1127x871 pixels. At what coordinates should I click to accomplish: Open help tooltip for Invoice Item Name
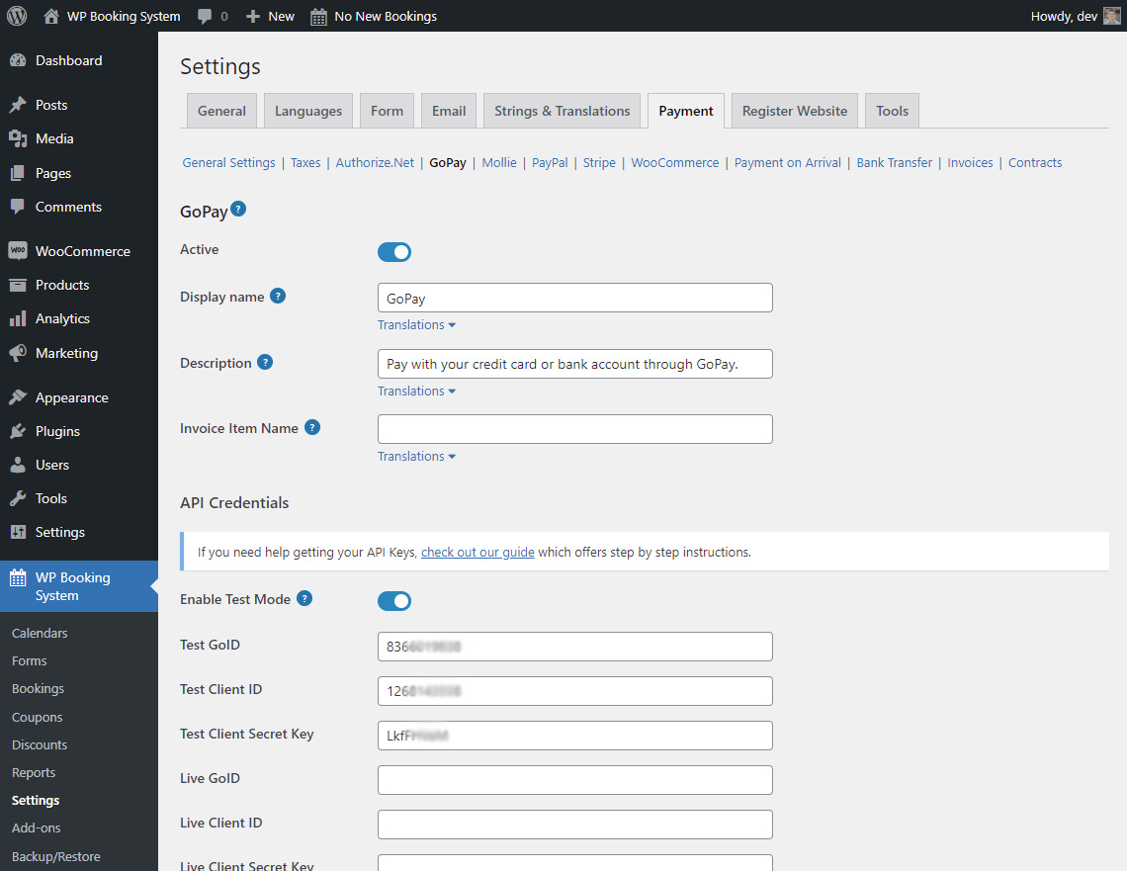[x=312, y=428]
